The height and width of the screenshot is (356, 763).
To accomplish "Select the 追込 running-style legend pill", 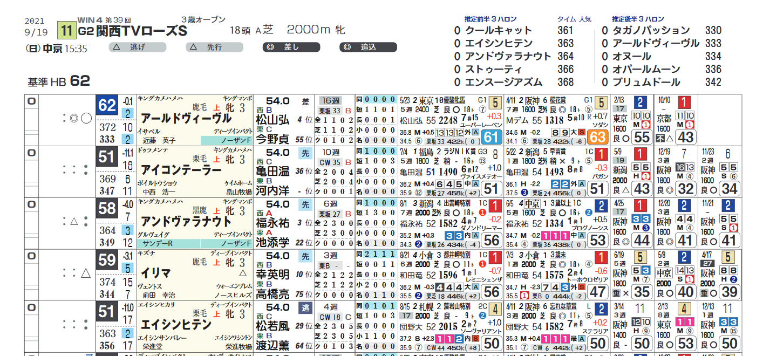I will [x=368, y=47].
